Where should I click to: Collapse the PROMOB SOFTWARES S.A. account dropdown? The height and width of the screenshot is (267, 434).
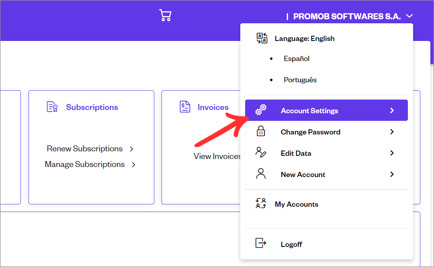point(409,16)
